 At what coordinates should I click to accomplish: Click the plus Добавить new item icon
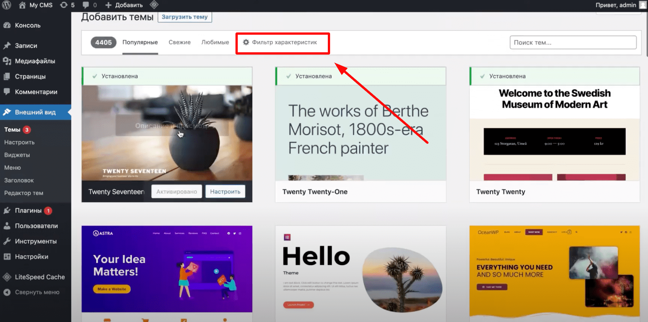coord(108,5)
